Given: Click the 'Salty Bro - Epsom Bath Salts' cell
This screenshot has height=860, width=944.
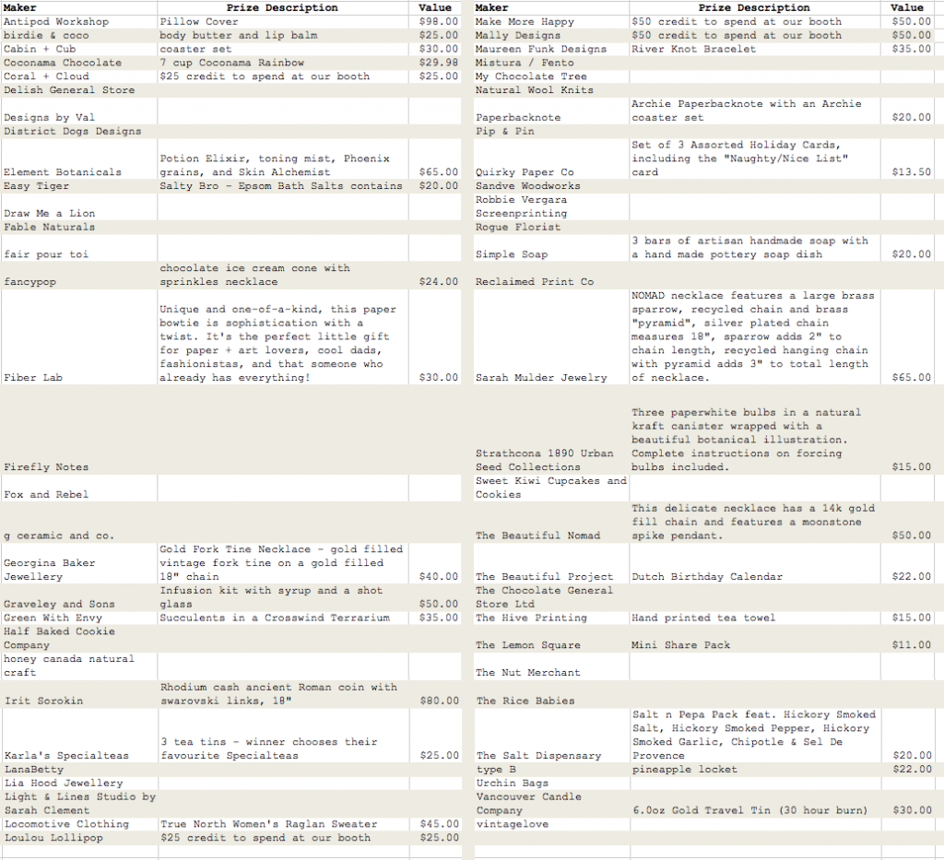Looking at the screenshot, I should pos(283,186).
